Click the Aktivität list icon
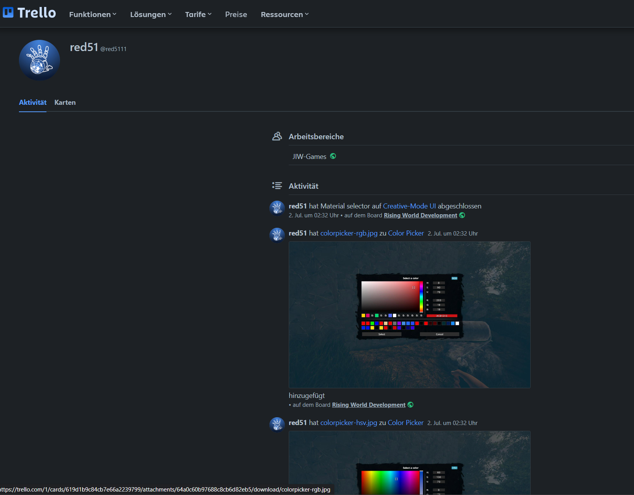This screenshot has height=495, width=634. point(277,186)
